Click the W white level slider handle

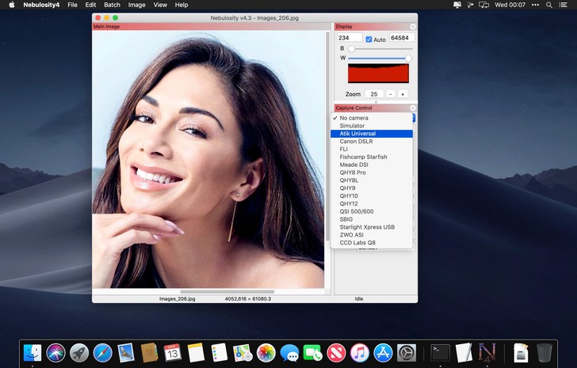click(408, 59)
